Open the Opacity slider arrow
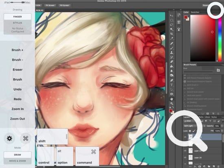Image resolution: width=224 pixels, height=168 pixels. (222, 126)
